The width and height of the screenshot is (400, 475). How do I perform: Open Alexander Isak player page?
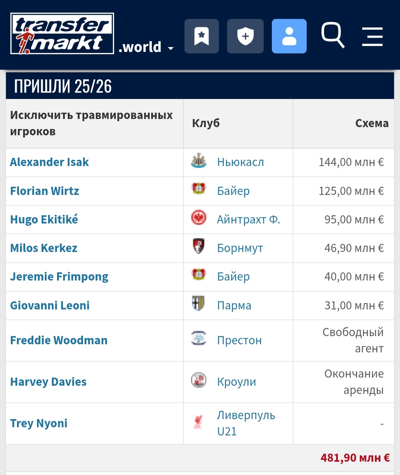49,162
